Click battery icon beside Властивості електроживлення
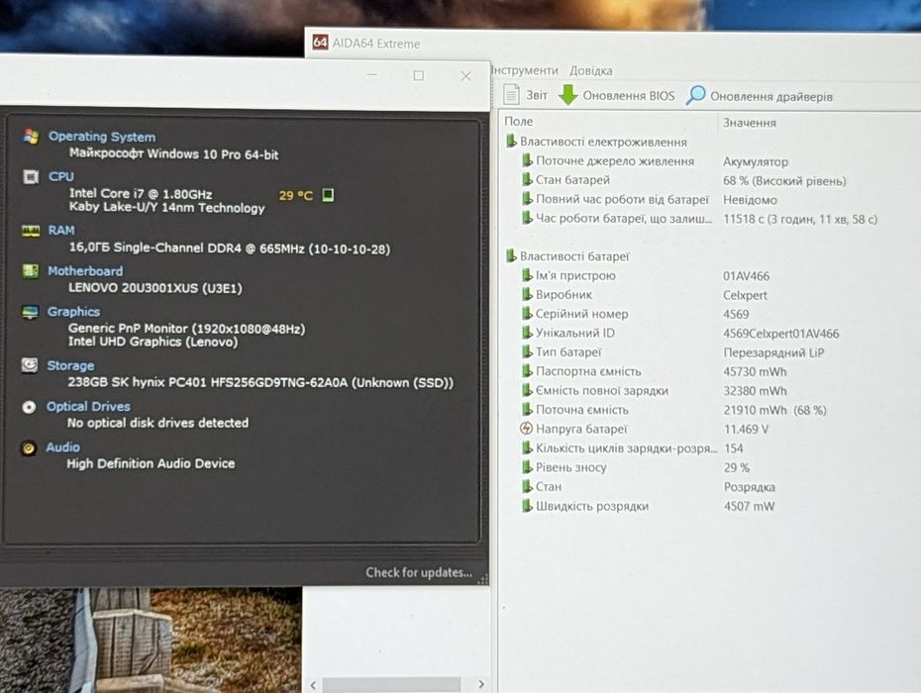Screen dimensions: 921x693 (510, 142)
